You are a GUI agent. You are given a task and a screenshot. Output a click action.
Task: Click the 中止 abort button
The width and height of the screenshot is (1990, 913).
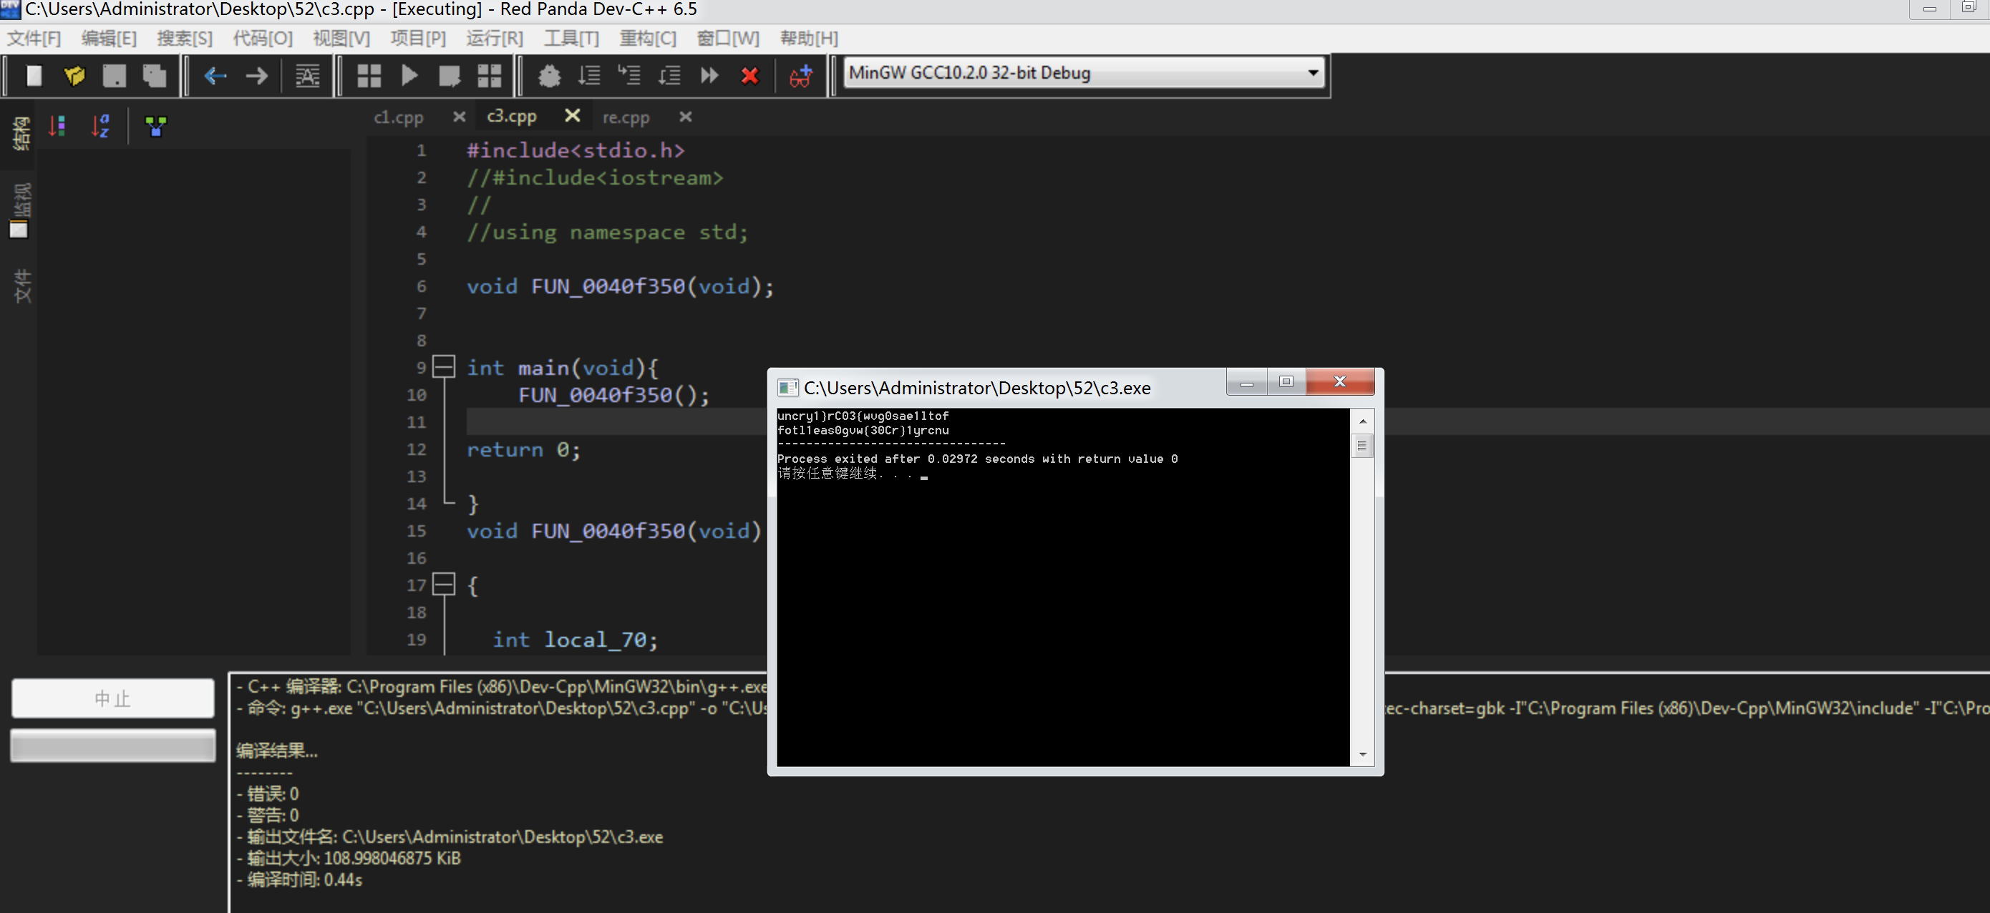(113, 698)
